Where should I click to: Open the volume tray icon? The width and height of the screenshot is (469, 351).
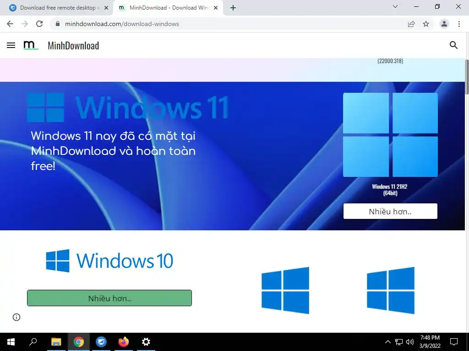[x=410, y=342]
